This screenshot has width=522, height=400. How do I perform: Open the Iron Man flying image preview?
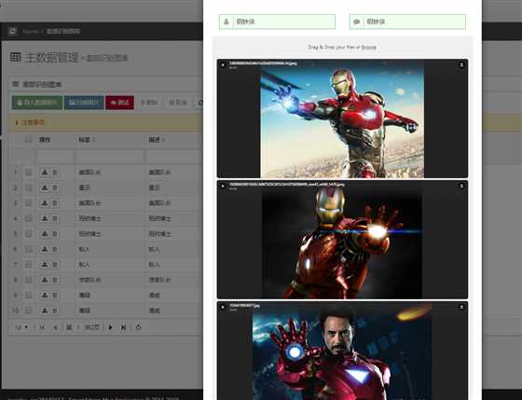342,119
